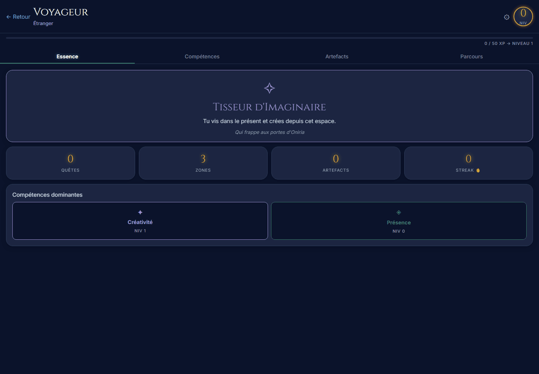
Task: Click the "Étranger" subtitle
Action: click(43, 23)
